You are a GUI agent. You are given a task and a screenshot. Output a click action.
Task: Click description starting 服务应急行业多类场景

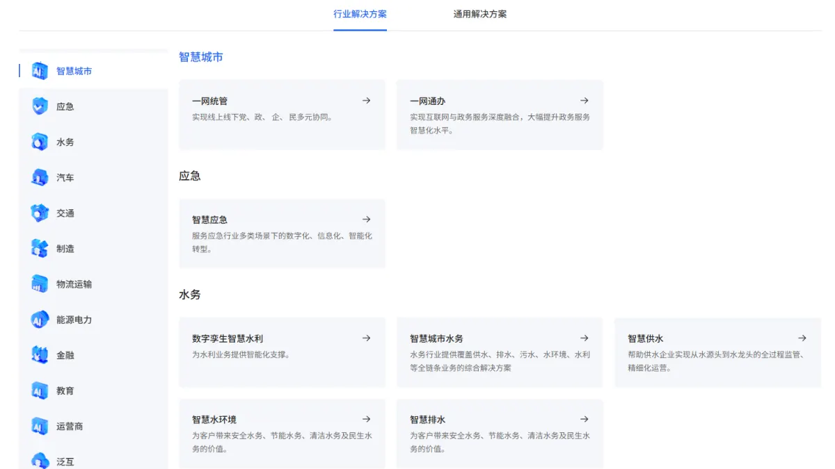282,242
